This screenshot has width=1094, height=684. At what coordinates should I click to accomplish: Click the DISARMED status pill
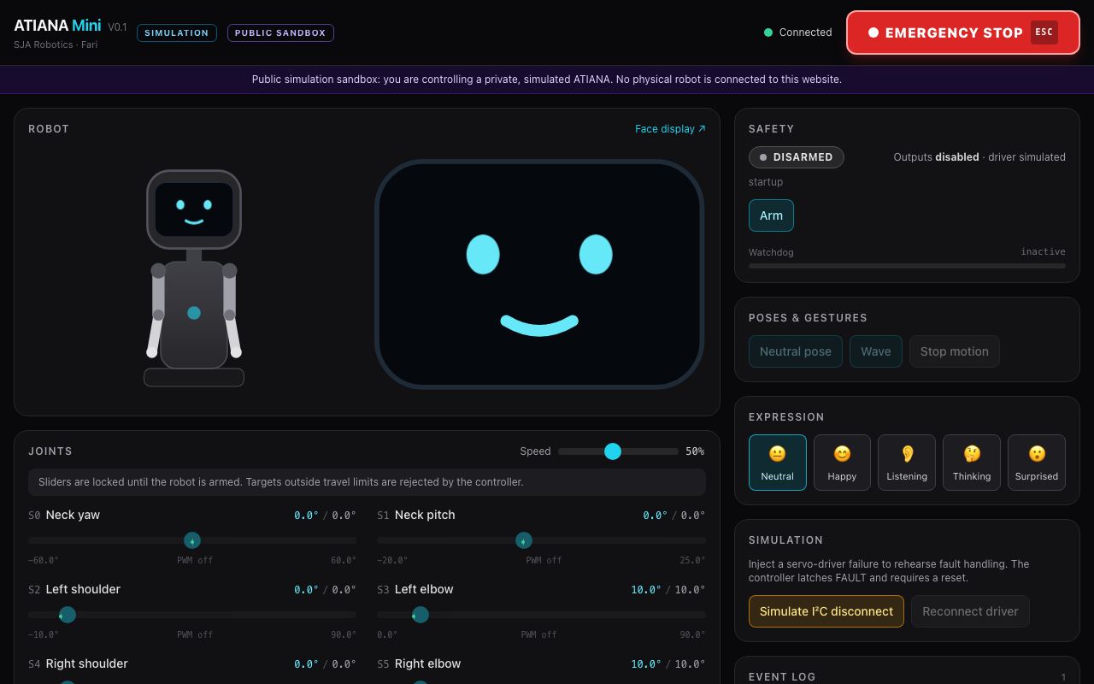(x=797, y=157)
